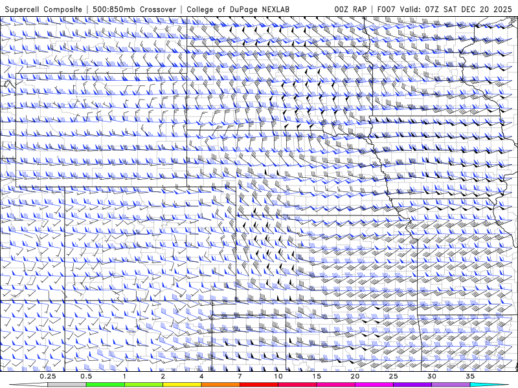The image size is (518, 388).
Task: Click the '20' legend value
Action: (355, 376)
